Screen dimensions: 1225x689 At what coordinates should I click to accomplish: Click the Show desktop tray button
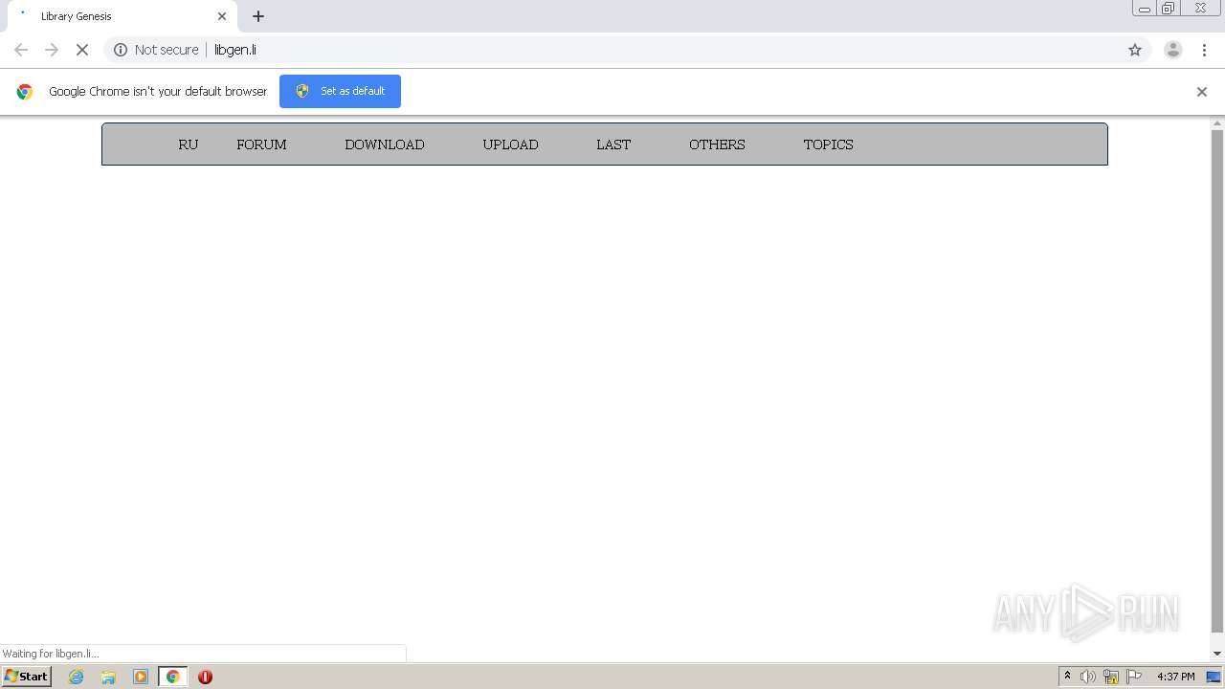1214,677
